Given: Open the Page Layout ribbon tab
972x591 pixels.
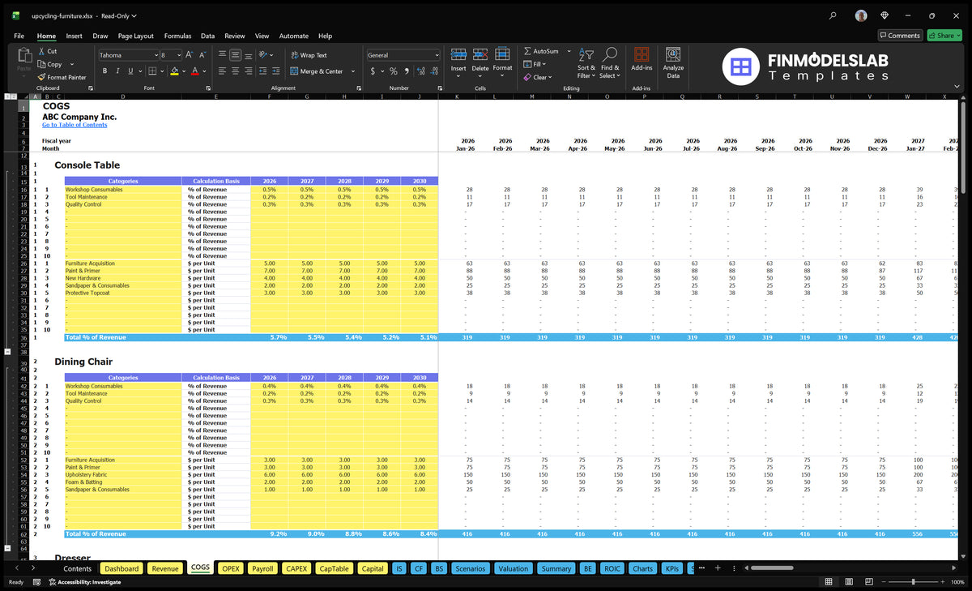Looking at the screenshot, I should (135, 36).
